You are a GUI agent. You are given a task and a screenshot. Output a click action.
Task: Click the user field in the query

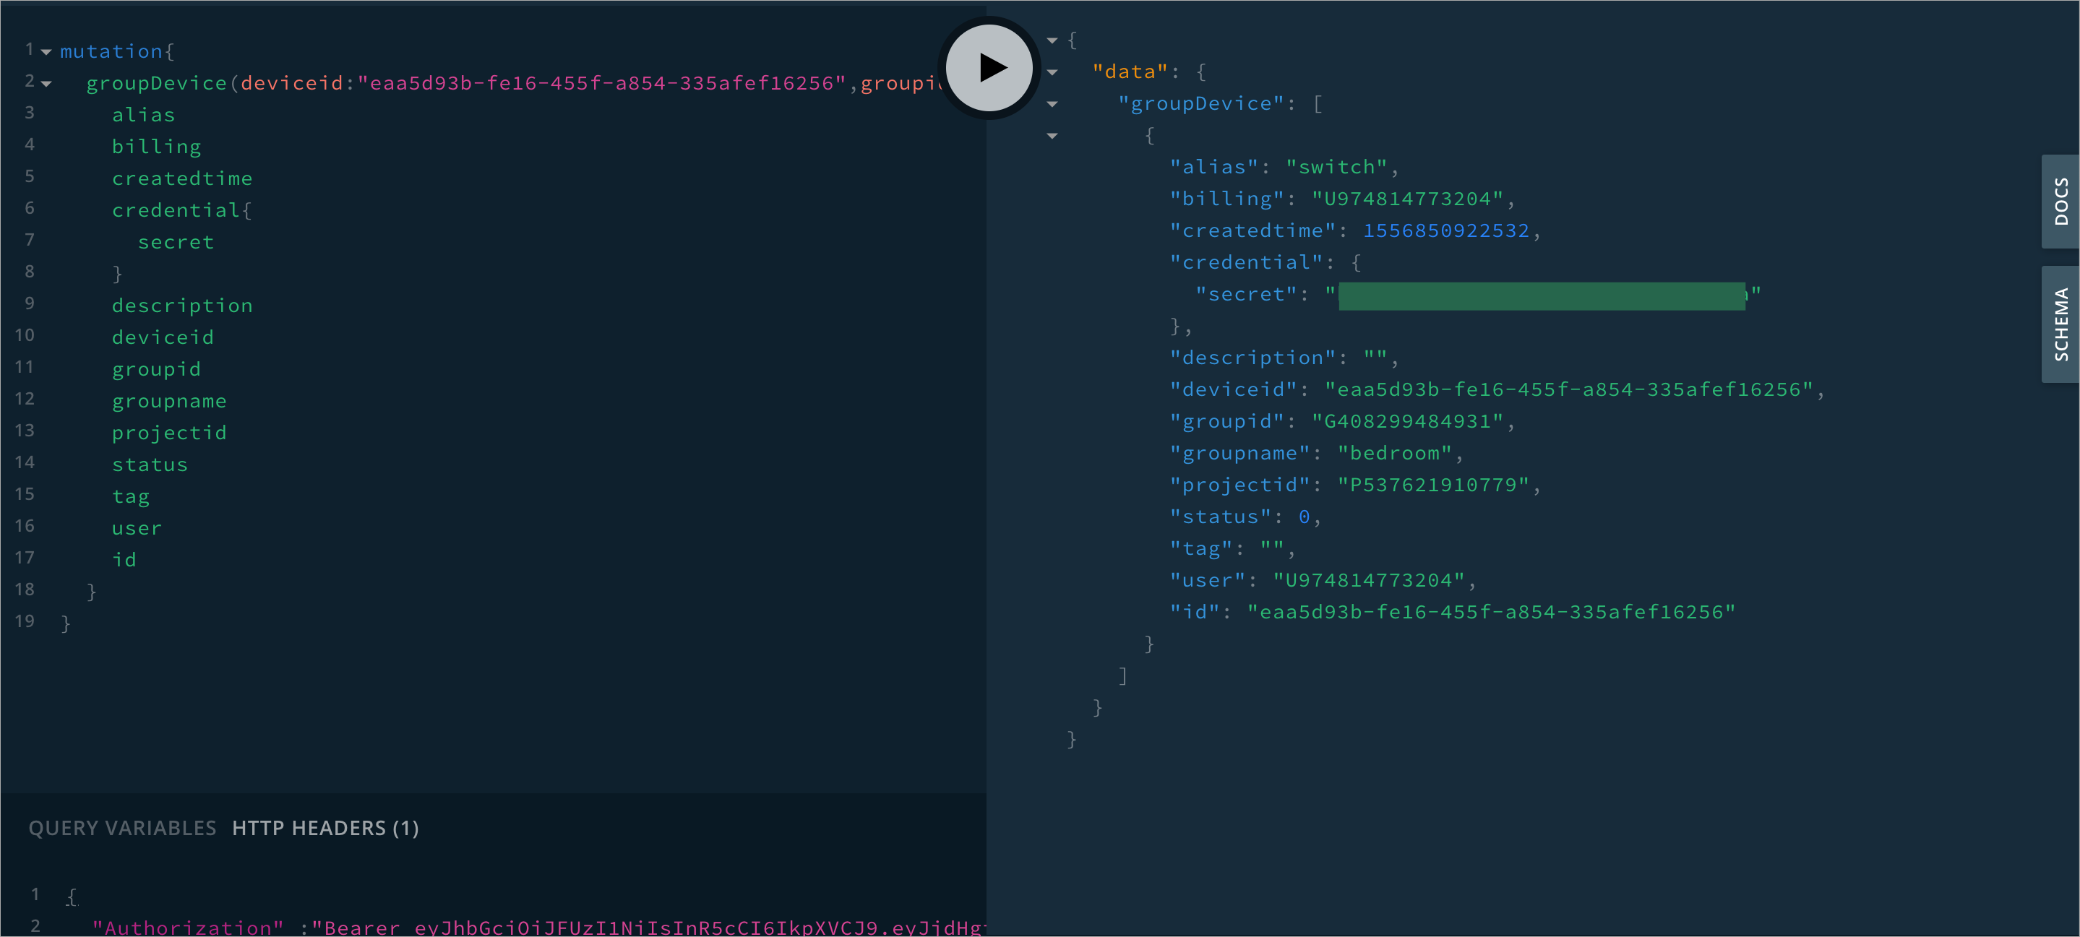pos(137,529)
